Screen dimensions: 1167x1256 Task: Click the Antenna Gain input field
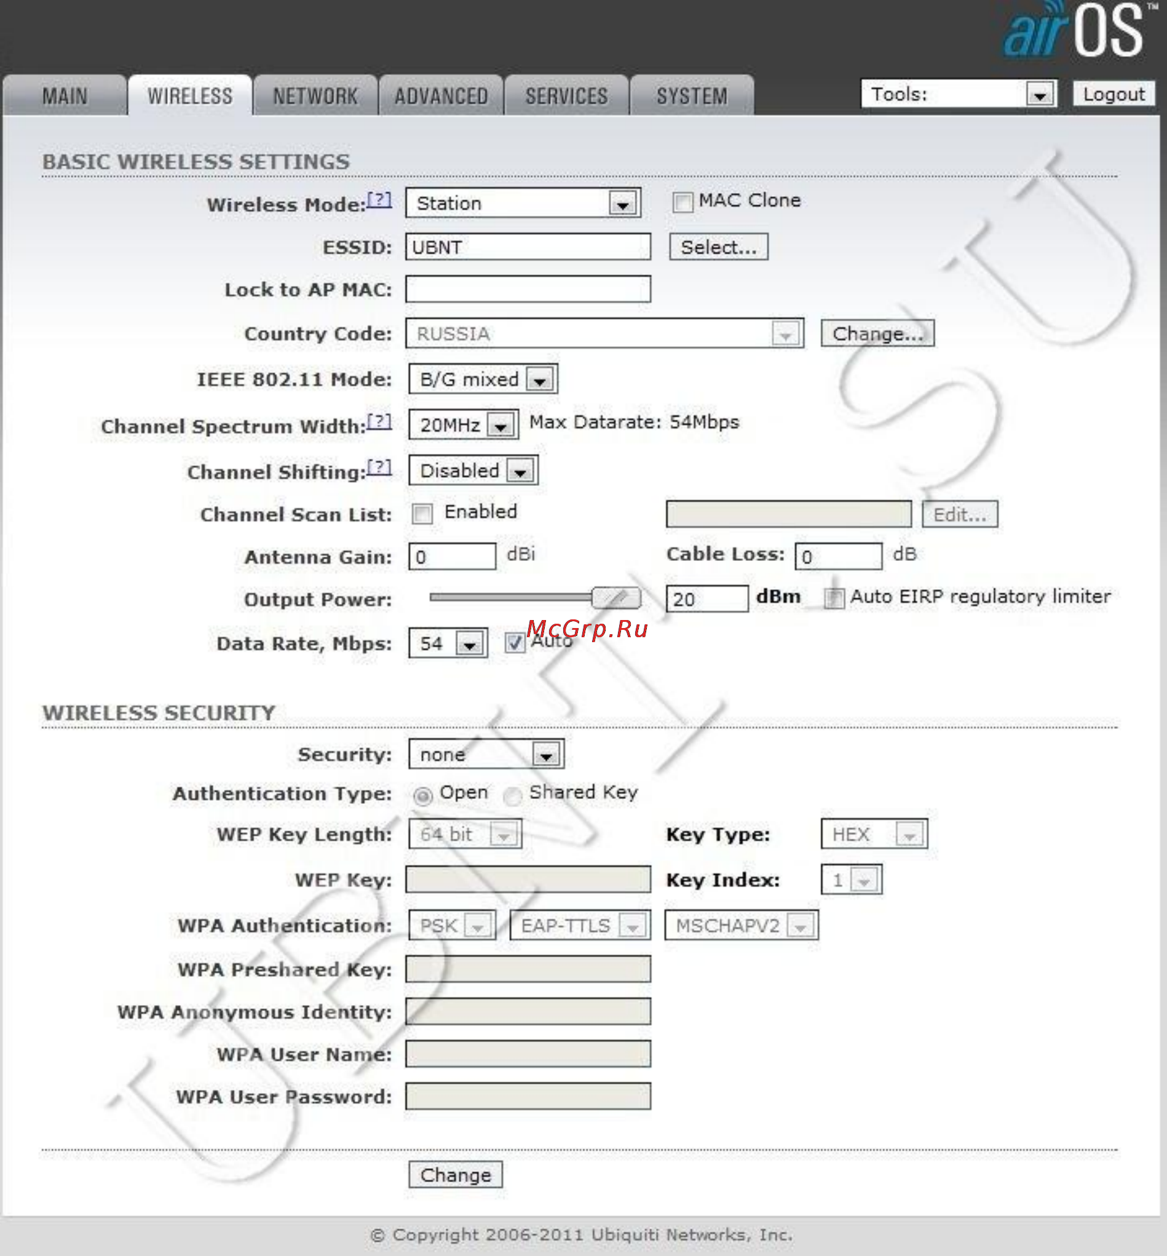[x=452, y=557]
